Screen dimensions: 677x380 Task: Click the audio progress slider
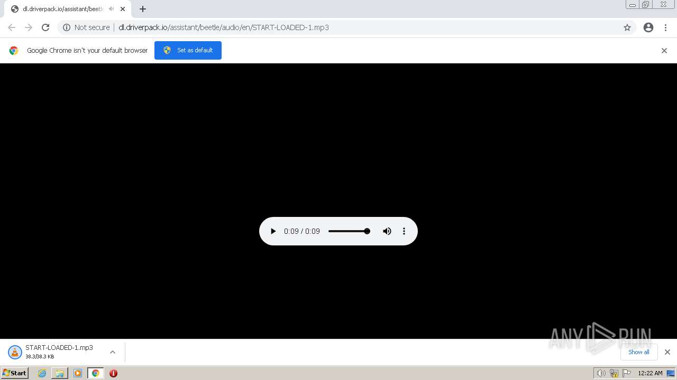click(349, 231)
